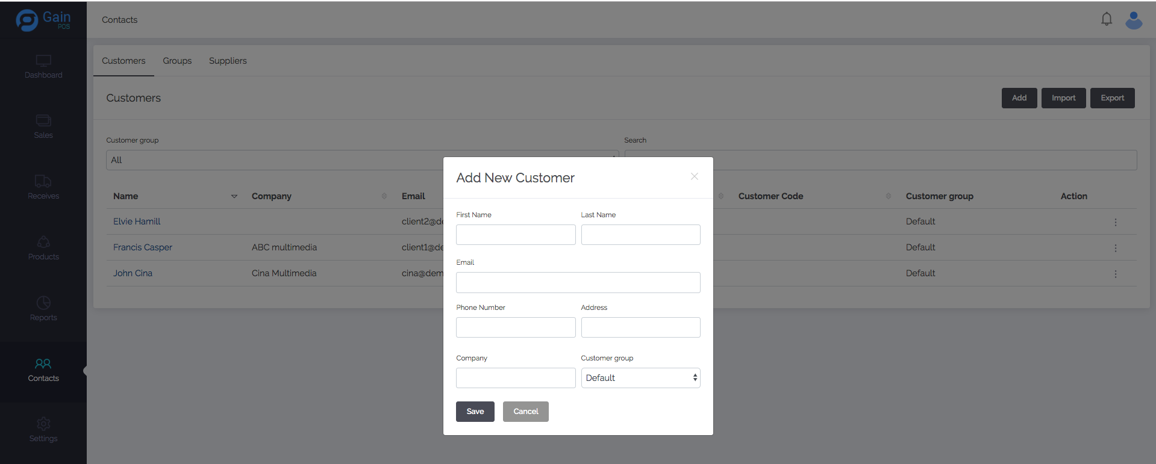Open the Receives section icon
Screen dimensions: 1156x464
tap(43, 181)
